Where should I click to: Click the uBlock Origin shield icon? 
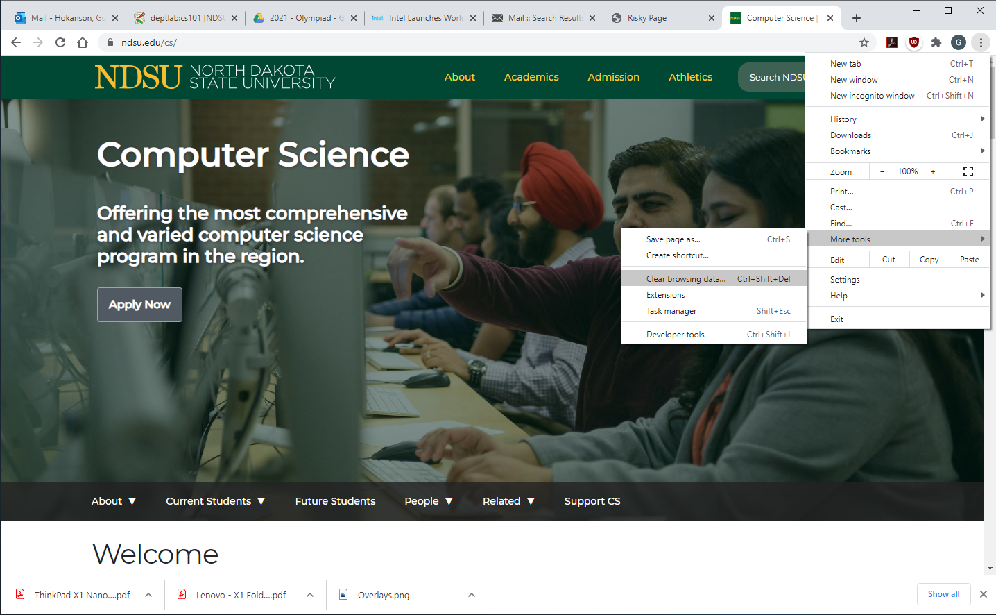pos(914,42)
